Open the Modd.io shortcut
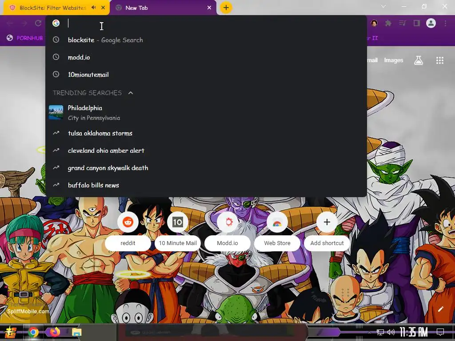This screenshot has width=455, height=341. click(x=227, y=231)
